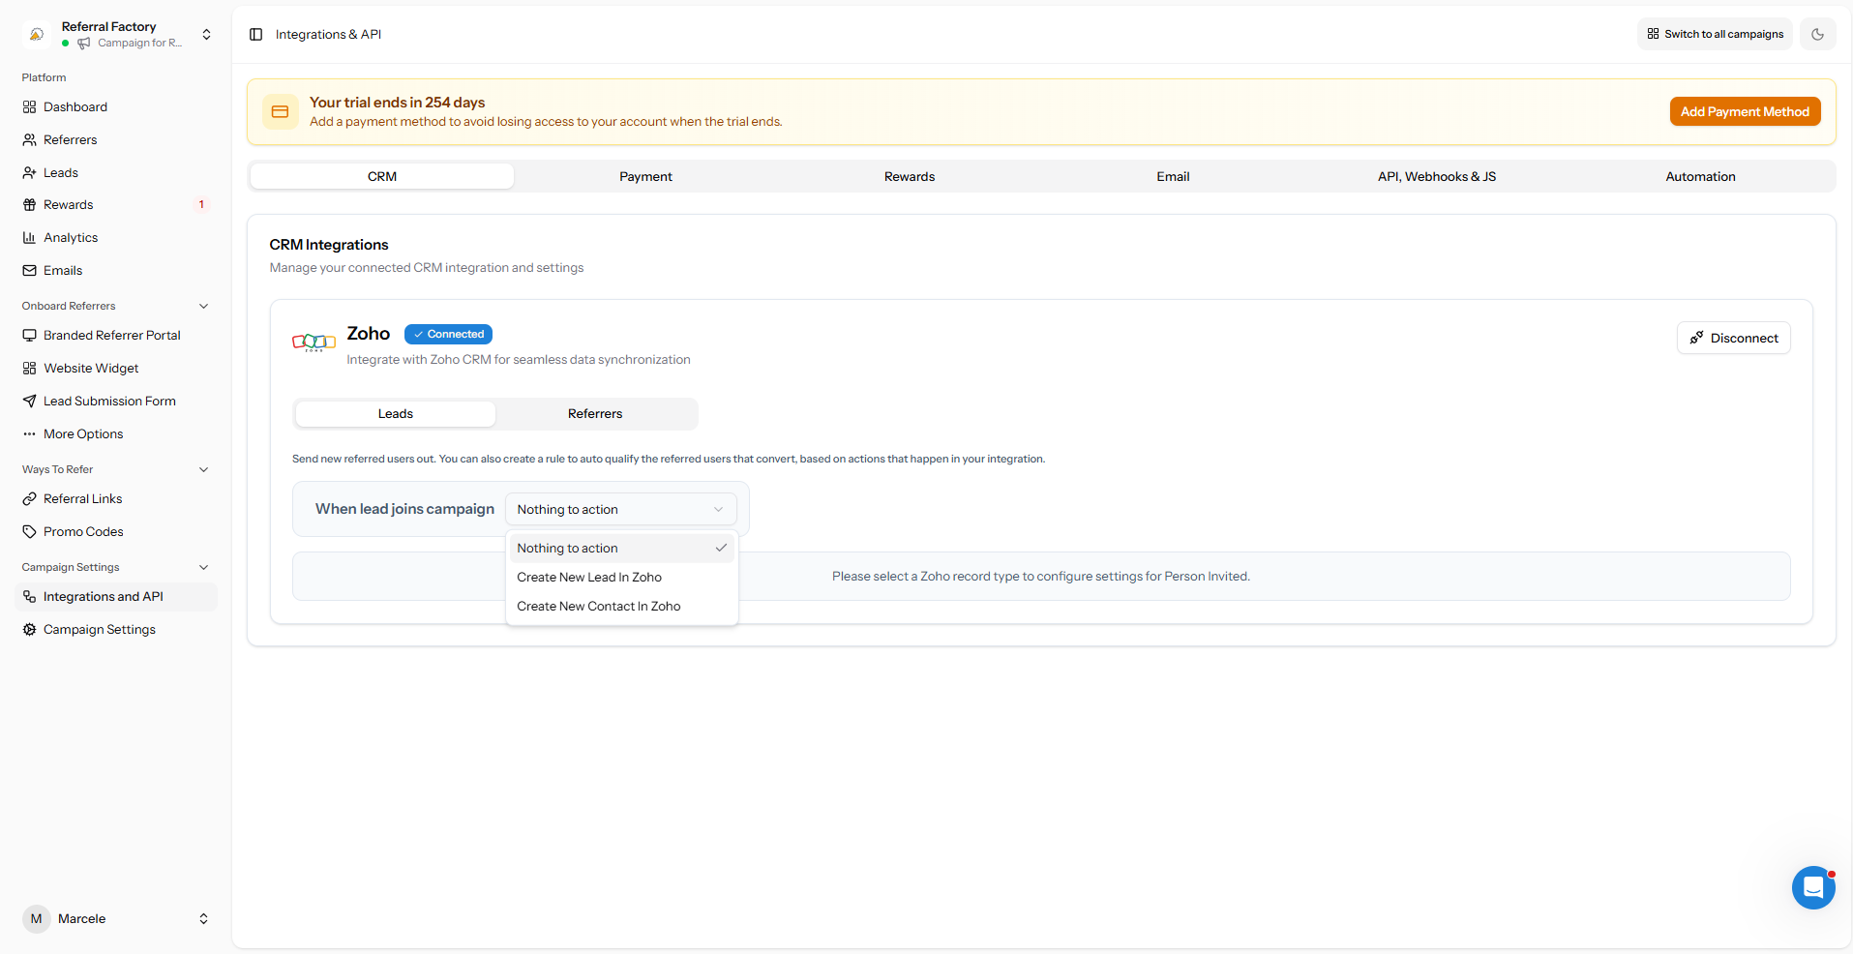Choose Create New Contact In Zoho
Screen dimensions: 1853x954
[621, 607]
